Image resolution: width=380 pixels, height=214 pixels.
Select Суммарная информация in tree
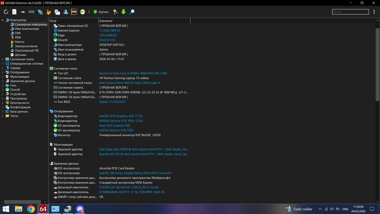[29, 24]
